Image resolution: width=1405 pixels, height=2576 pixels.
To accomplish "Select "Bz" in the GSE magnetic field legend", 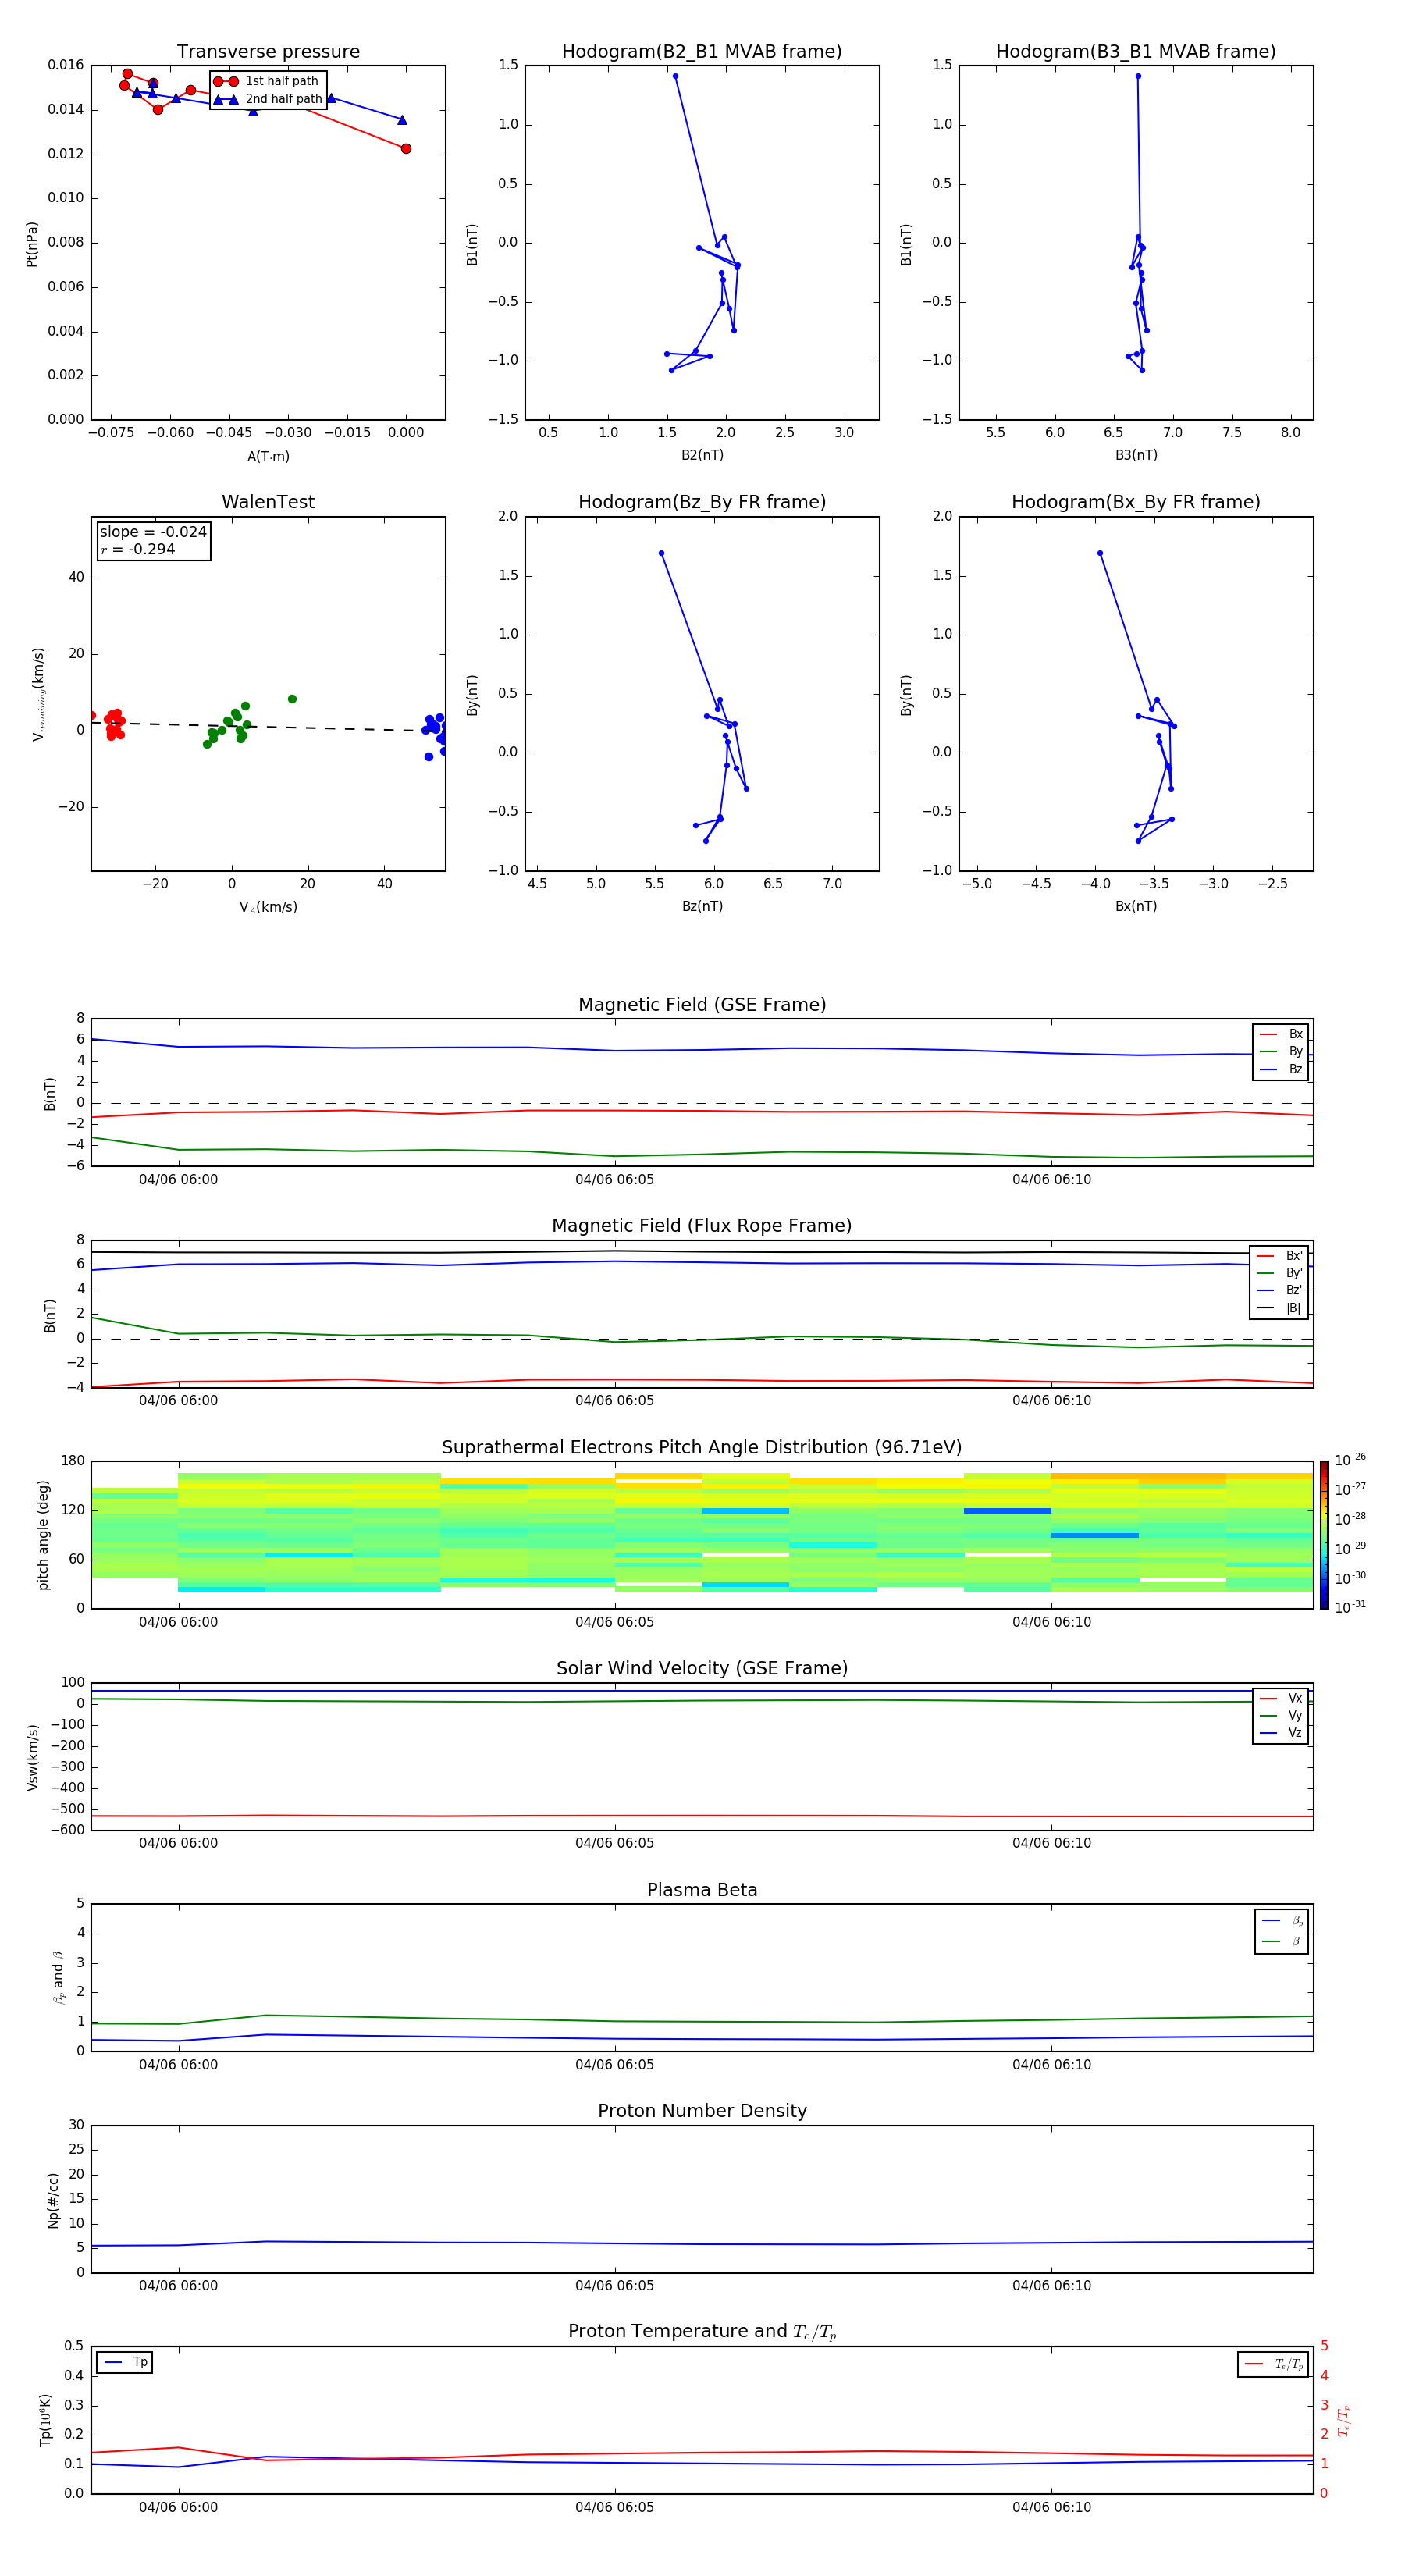I will (1281, 1070).
